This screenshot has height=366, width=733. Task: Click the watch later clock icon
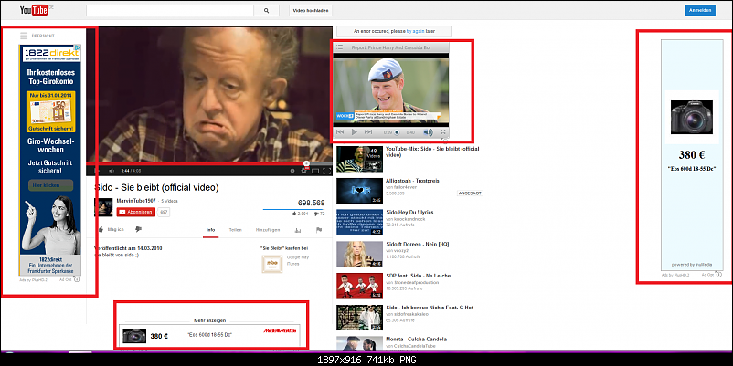coord(292,171)
